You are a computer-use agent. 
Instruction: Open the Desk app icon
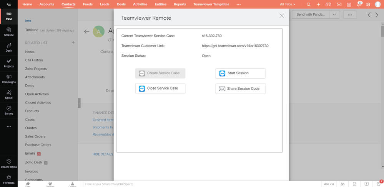(x=8, y=47)
